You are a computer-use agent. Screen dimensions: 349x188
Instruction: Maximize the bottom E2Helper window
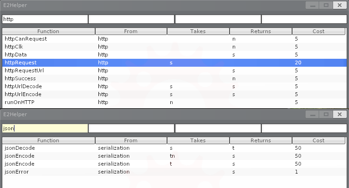point(326,114)
